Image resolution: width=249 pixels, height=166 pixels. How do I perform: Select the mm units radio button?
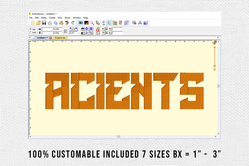pos(31,29)
